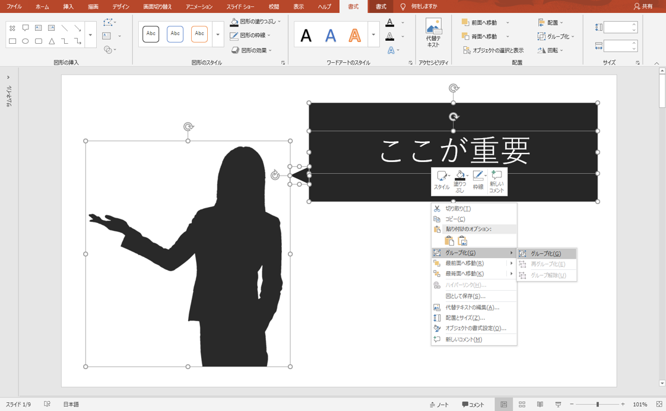Open オブジェクトの選択と表示 selection pane
Viewport: 666px width, 411px height.
pos(493,50)
